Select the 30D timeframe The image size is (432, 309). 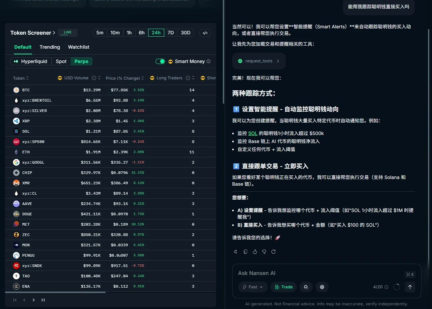coord(186,33)
